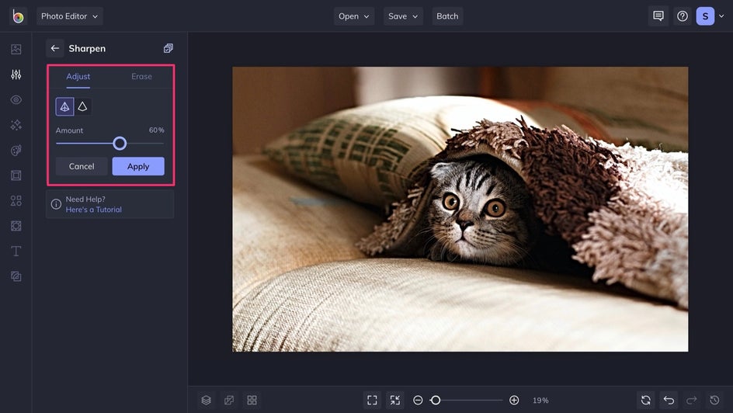Select the filled sharpen mode icon
Viewport: 733px width, 413px height.
coord(64,106)
